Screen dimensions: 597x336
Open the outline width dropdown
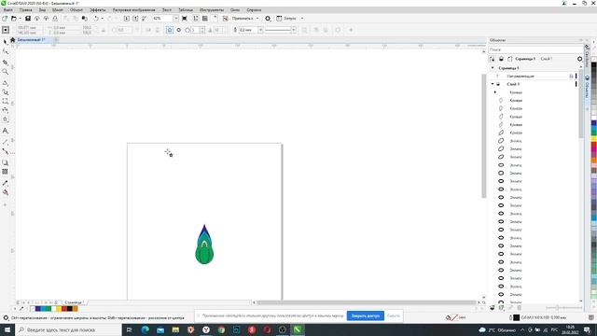(x=260, y=30)
